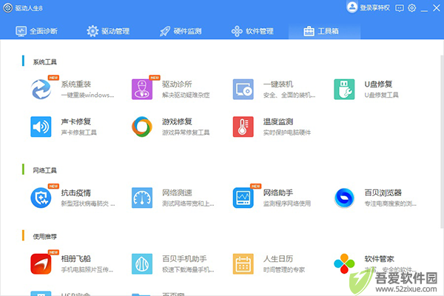Image resolution: width=444 pixels, height=296 pixels.
Task: Open the 人生日历 calendar icon
Action: [x=243, y=263]
